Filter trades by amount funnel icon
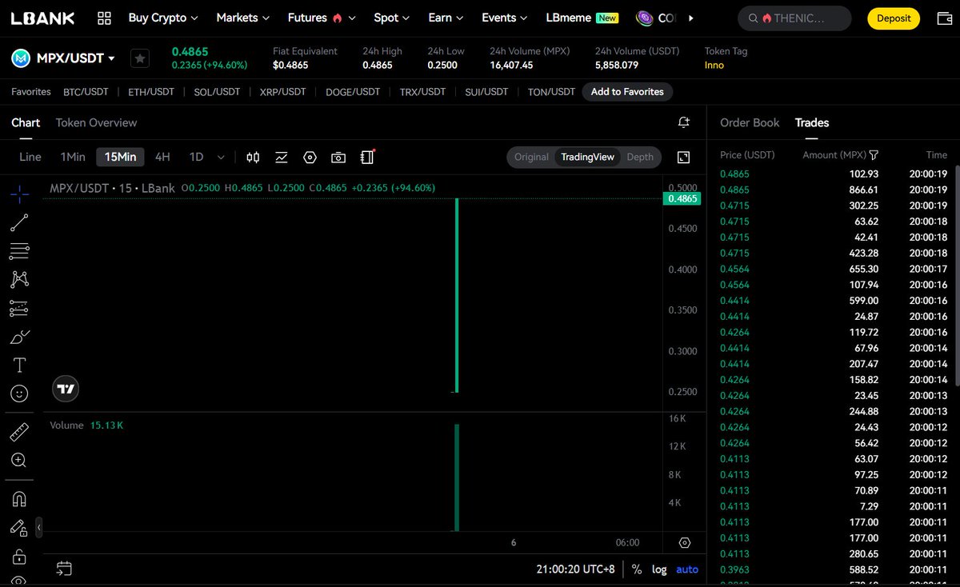 click(x=874, y=155)
